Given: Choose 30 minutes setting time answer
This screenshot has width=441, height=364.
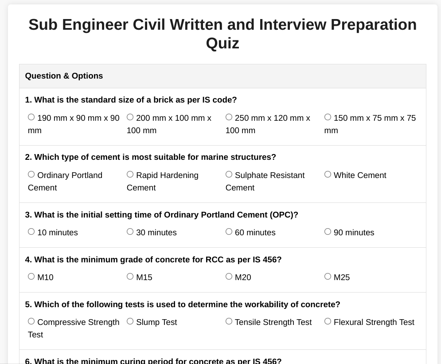Looking at the screenshot, I should [x=130, y=231].
